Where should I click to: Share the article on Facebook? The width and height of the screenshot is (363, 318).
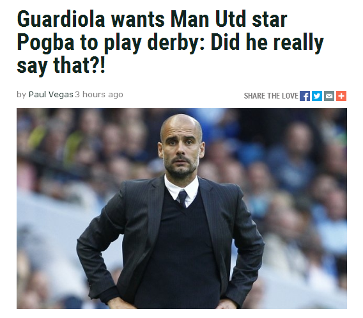click(305, 96)
